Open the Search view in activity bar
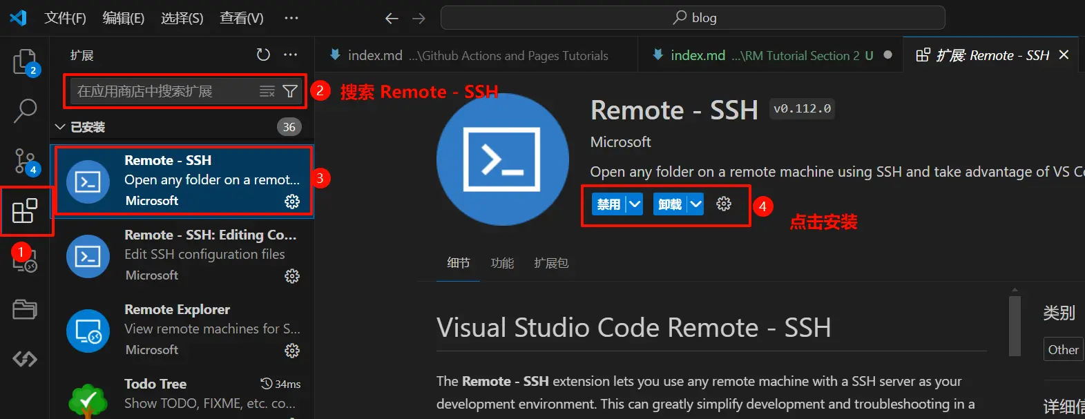 click(25, 110)
